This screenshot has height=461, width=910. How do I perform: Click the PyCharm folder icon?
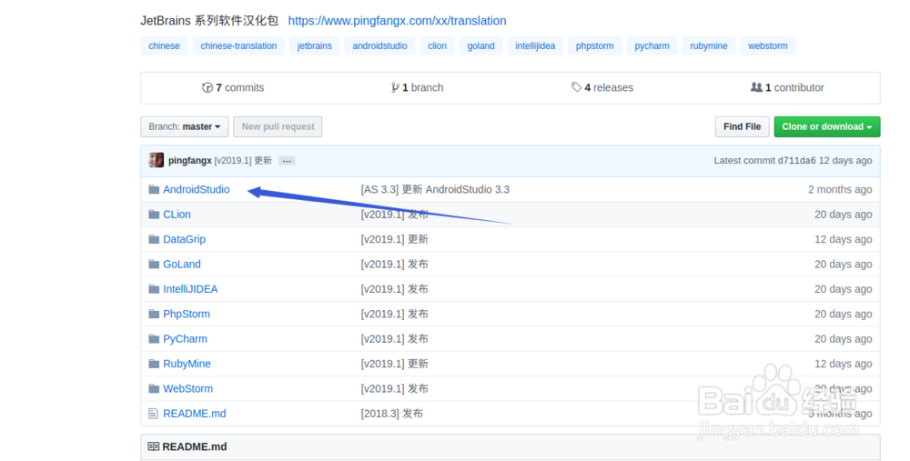click(154, 339)
